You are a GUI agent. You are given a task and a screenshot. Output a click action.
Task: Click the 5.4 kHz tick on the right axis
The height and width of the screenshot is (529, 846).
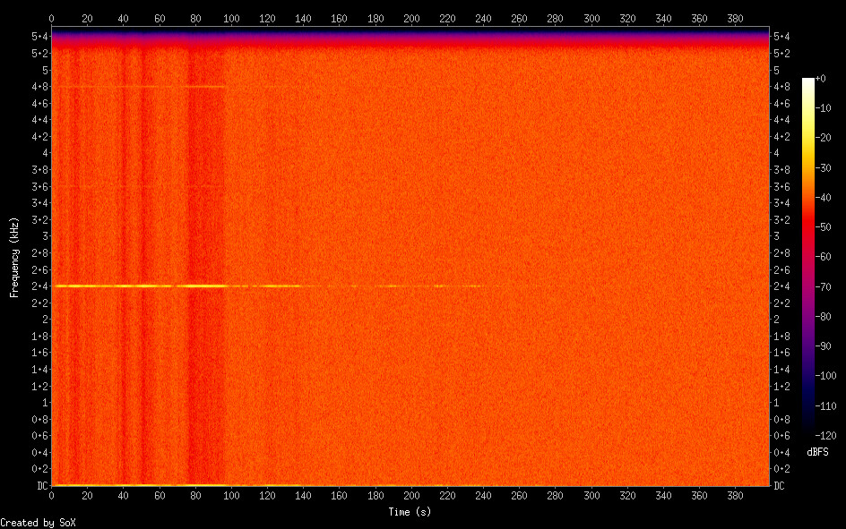pos(781,36)
